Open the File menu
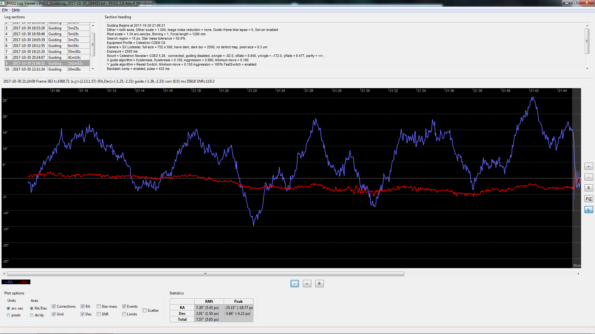This screenshot has width=595, height=334. coord(5,10)
